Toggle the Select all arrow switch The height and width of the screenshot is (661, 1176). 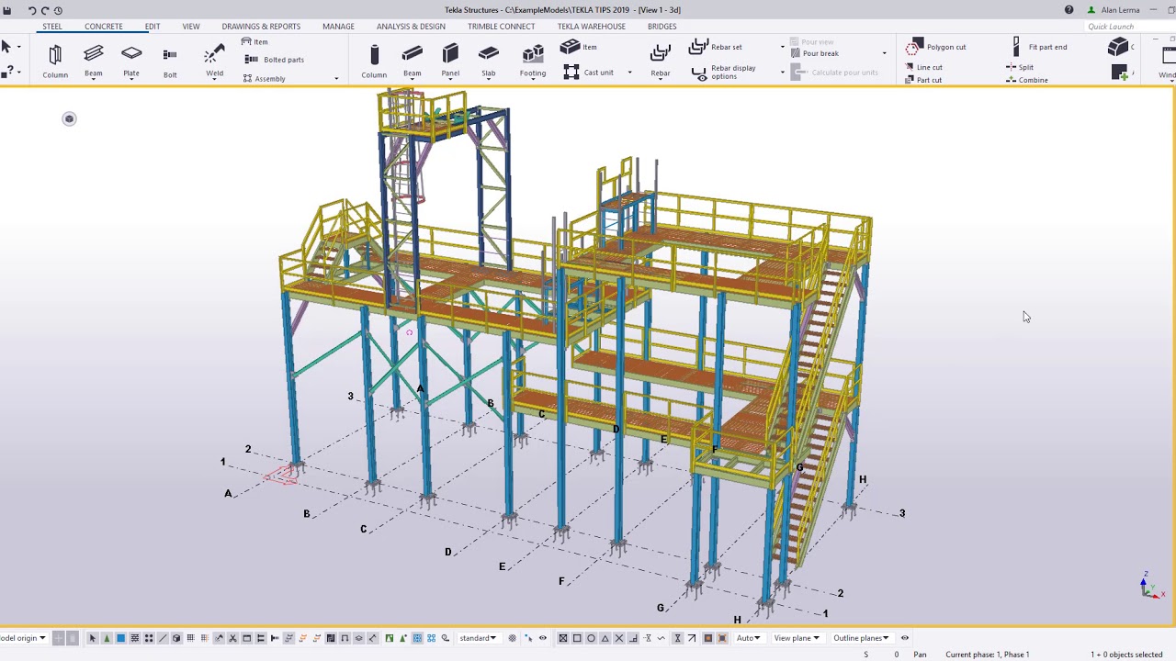93,638
